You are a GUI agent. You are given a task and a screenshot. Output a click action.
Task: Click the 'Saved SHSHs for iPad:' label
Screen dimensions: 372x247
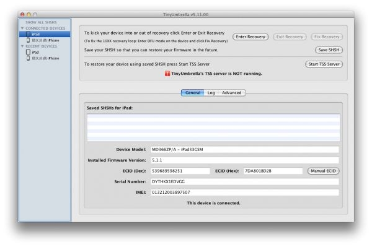110,108
